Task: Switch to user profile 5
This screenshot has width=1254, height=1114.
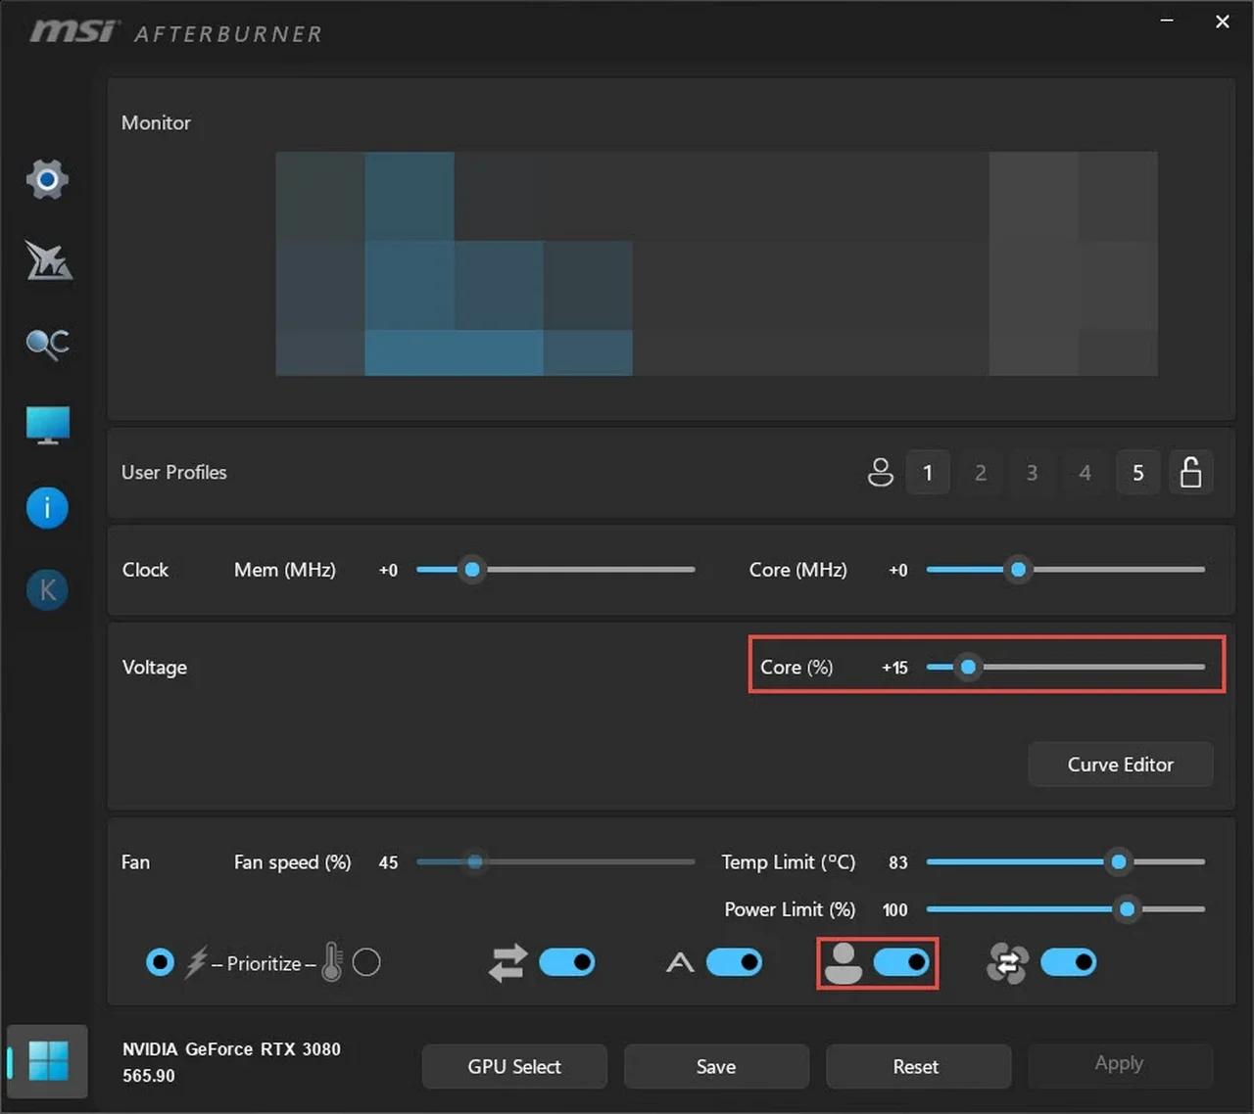Action: [x=1137, y=472]
